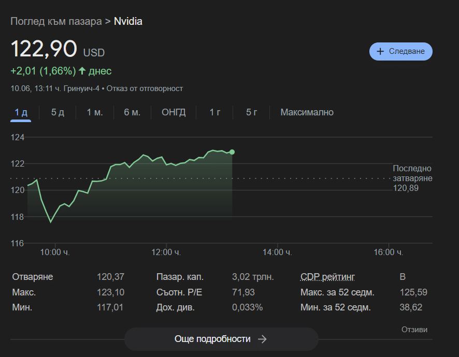
Task: Click the 10.06, 13:11 ч. timestamp text
Action: click(x=36, y=88)
